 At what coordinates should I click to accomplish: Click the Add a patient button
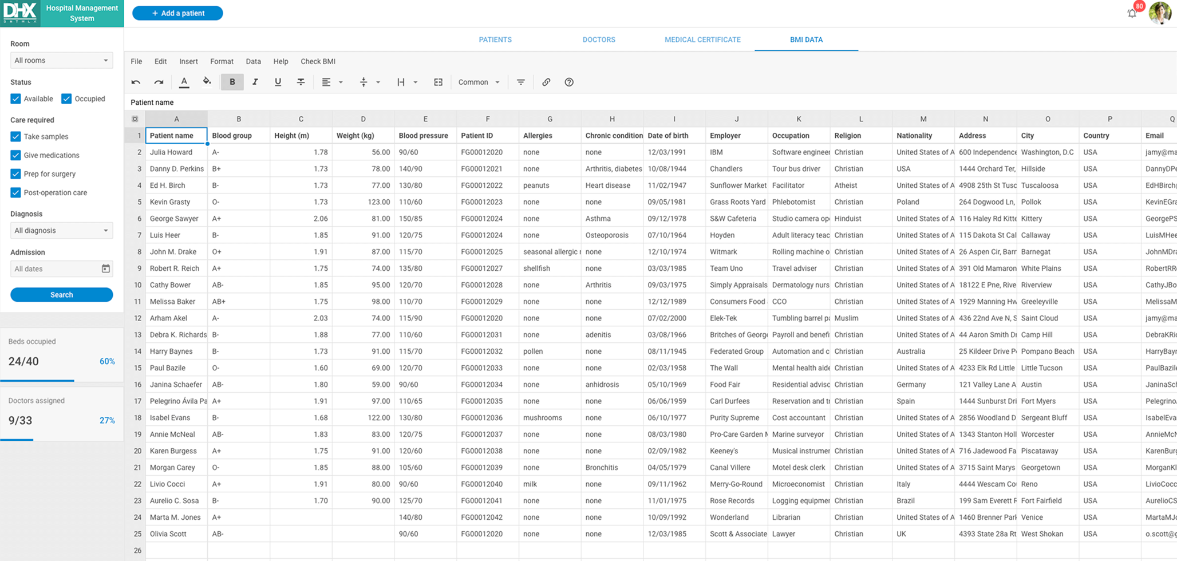(177, 13)
